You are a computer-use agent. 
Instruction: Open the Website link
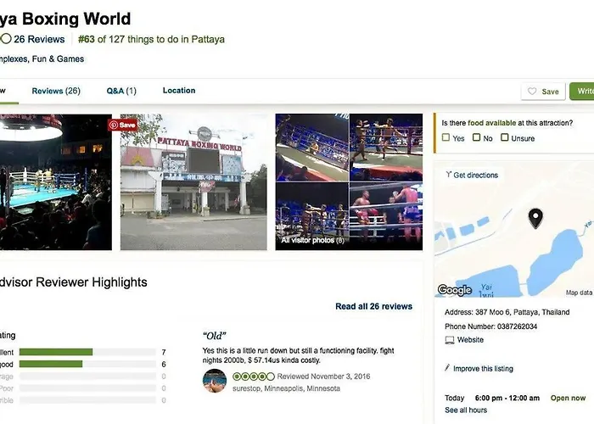[x=470, y=339]
